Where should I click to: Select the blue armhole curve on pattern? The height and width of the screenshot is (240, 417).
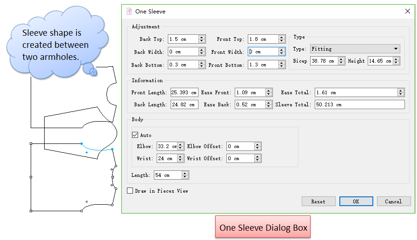click(98, 149)
